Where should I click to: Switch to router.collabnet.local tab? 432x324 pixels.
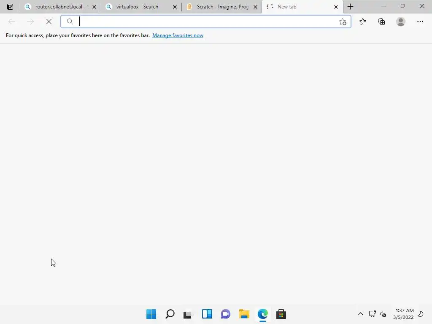point(60,7)
